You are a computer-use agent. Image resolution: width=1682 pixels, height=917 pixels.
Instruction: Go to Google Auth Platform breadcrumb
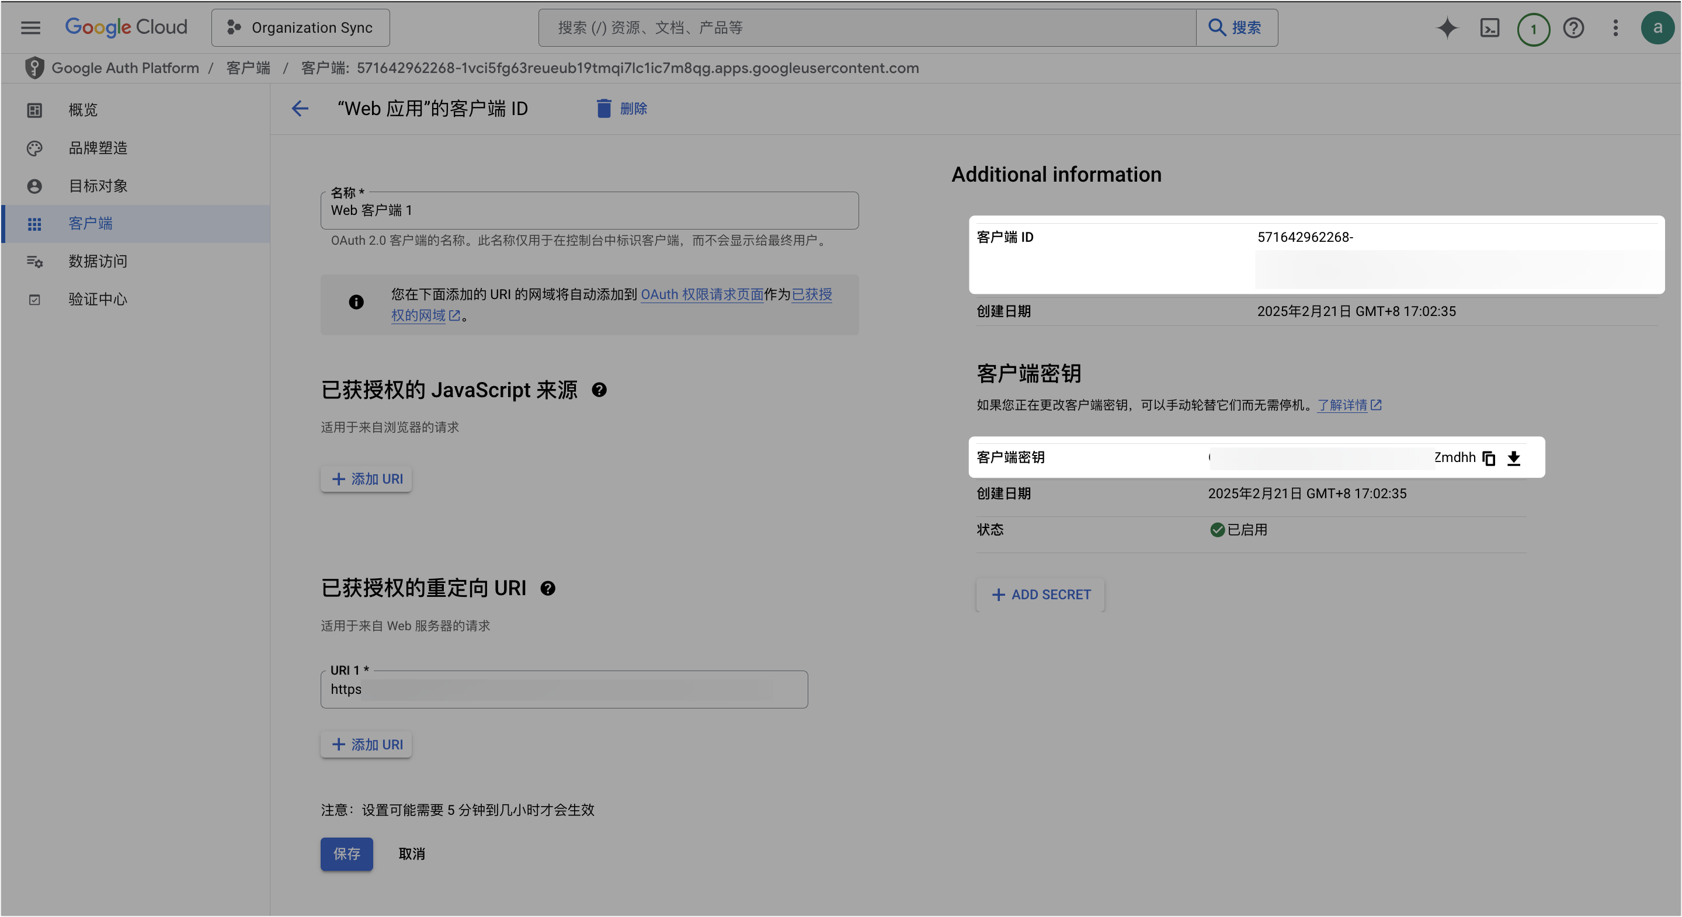(126, 68)
